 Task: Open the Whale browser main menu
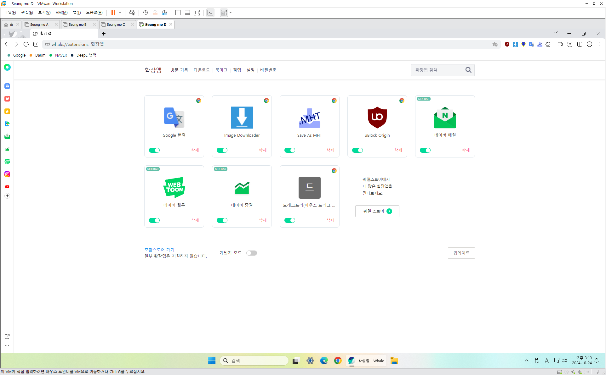(x=599, y=44)
